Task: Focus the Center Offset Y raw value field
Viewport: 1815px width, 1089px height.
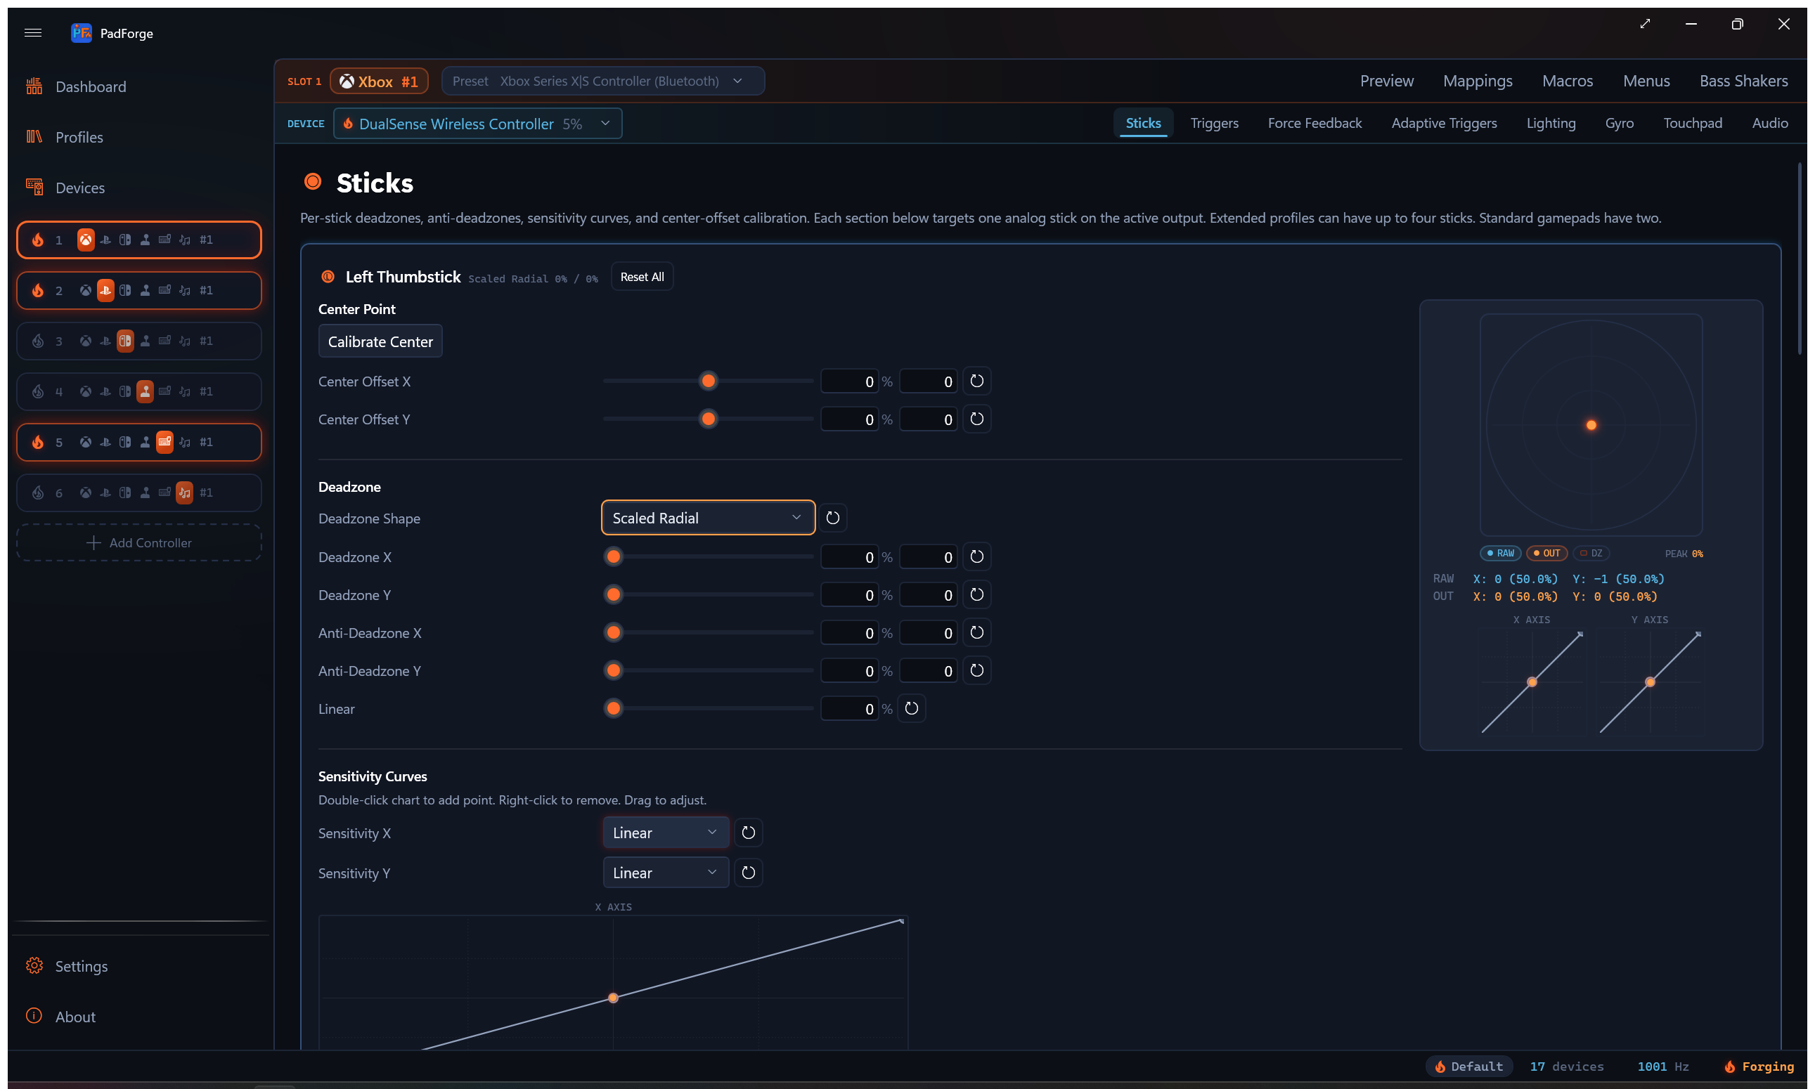Action: pos(928,419)
